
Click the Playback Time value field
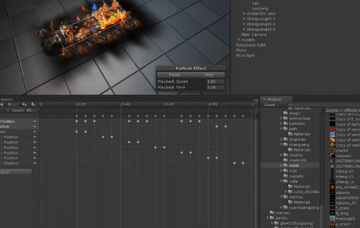pos(215,87)
